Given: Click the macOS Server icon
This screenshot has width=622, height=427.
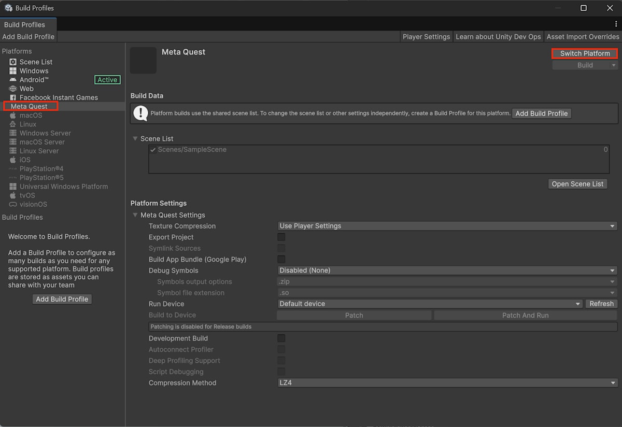Looking at the screenshot, I should (x=13, y=142).
